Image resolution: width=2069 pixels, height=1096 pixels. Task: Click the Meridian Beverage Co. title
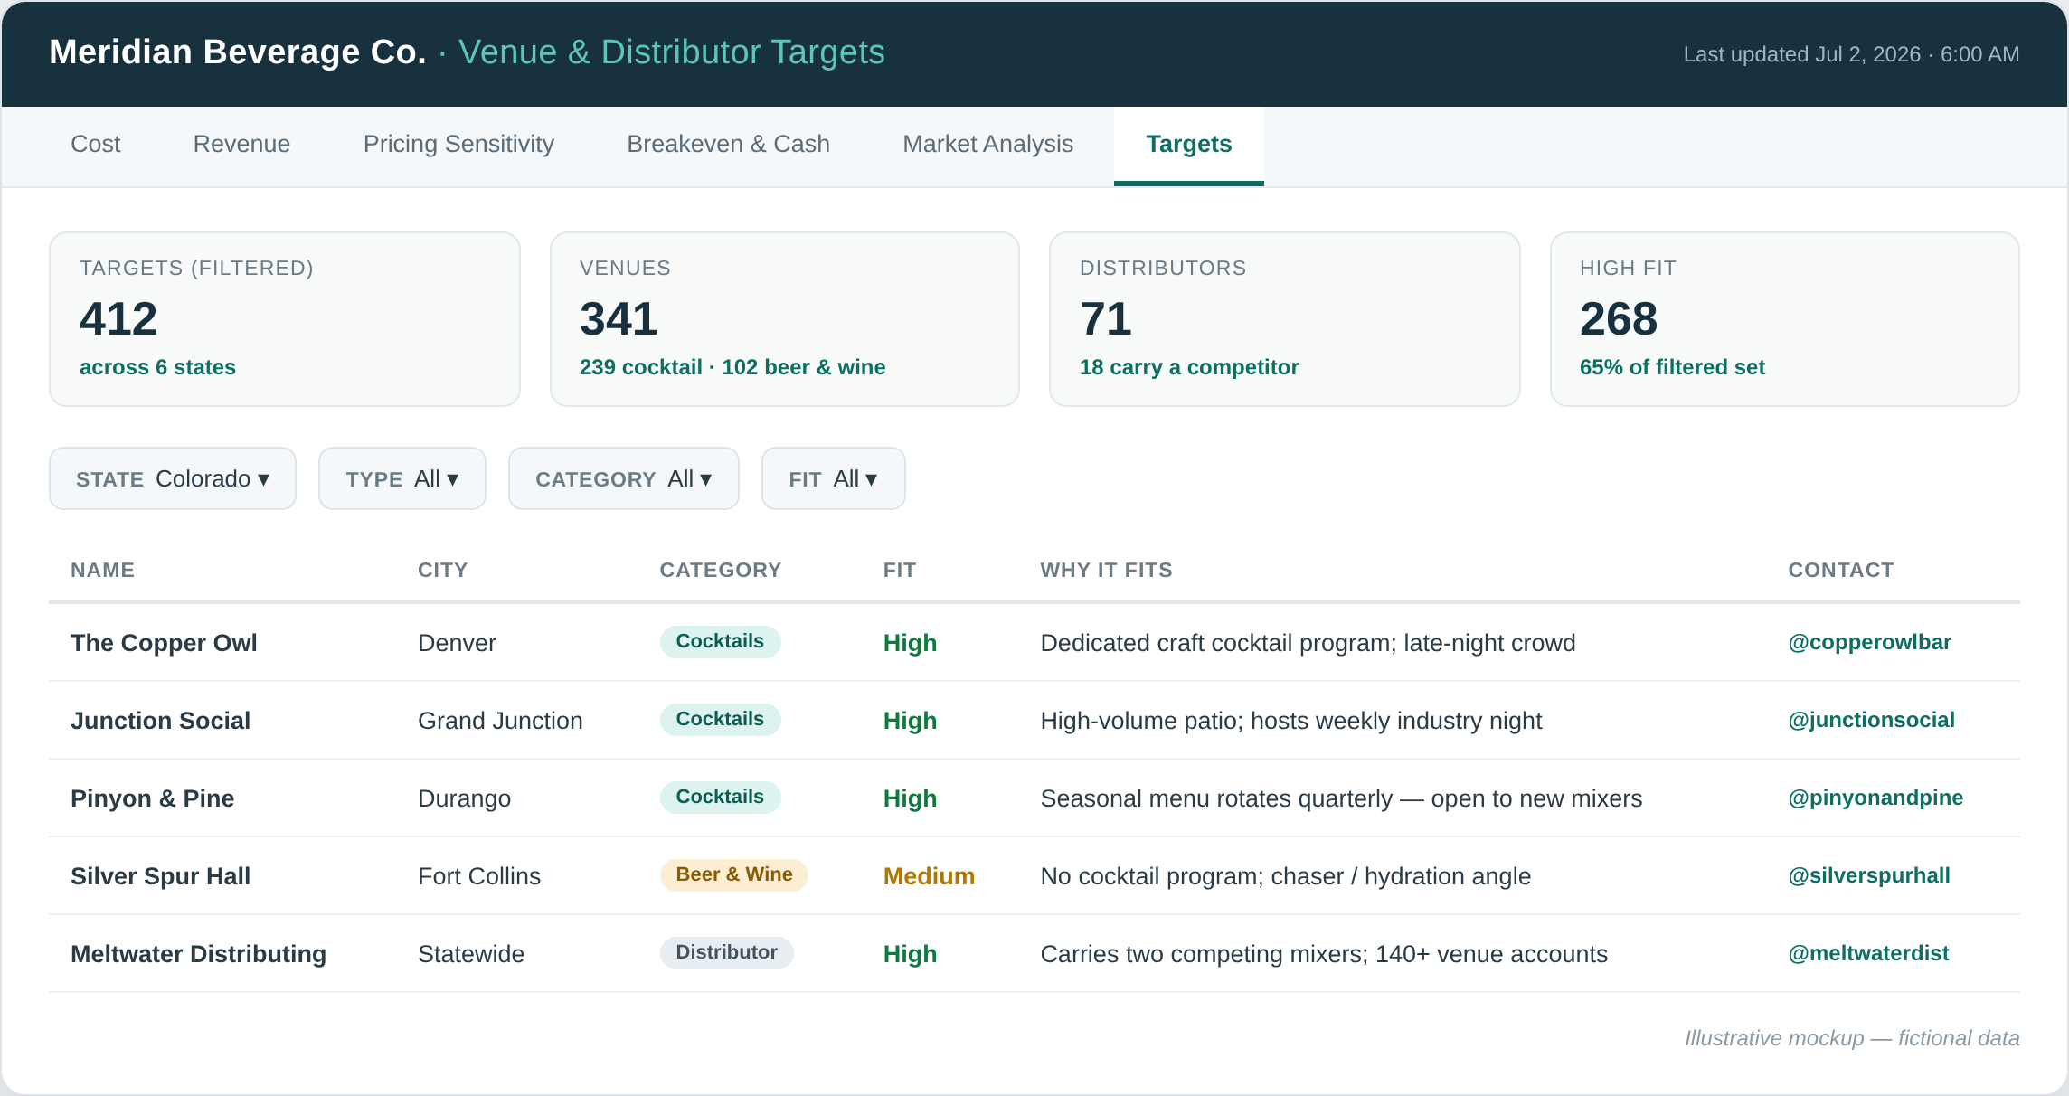pyautogui.click(x=238, y=52)
